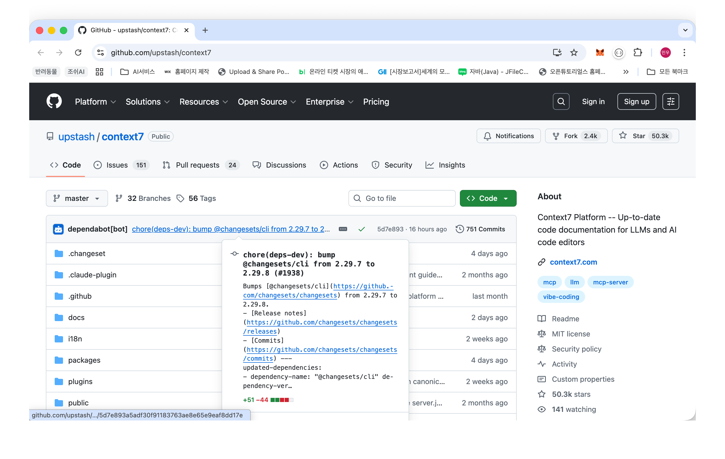Viewport: 725px width, 459px height.
Task: Expand the Solutions menu
Action: [148, 102]
